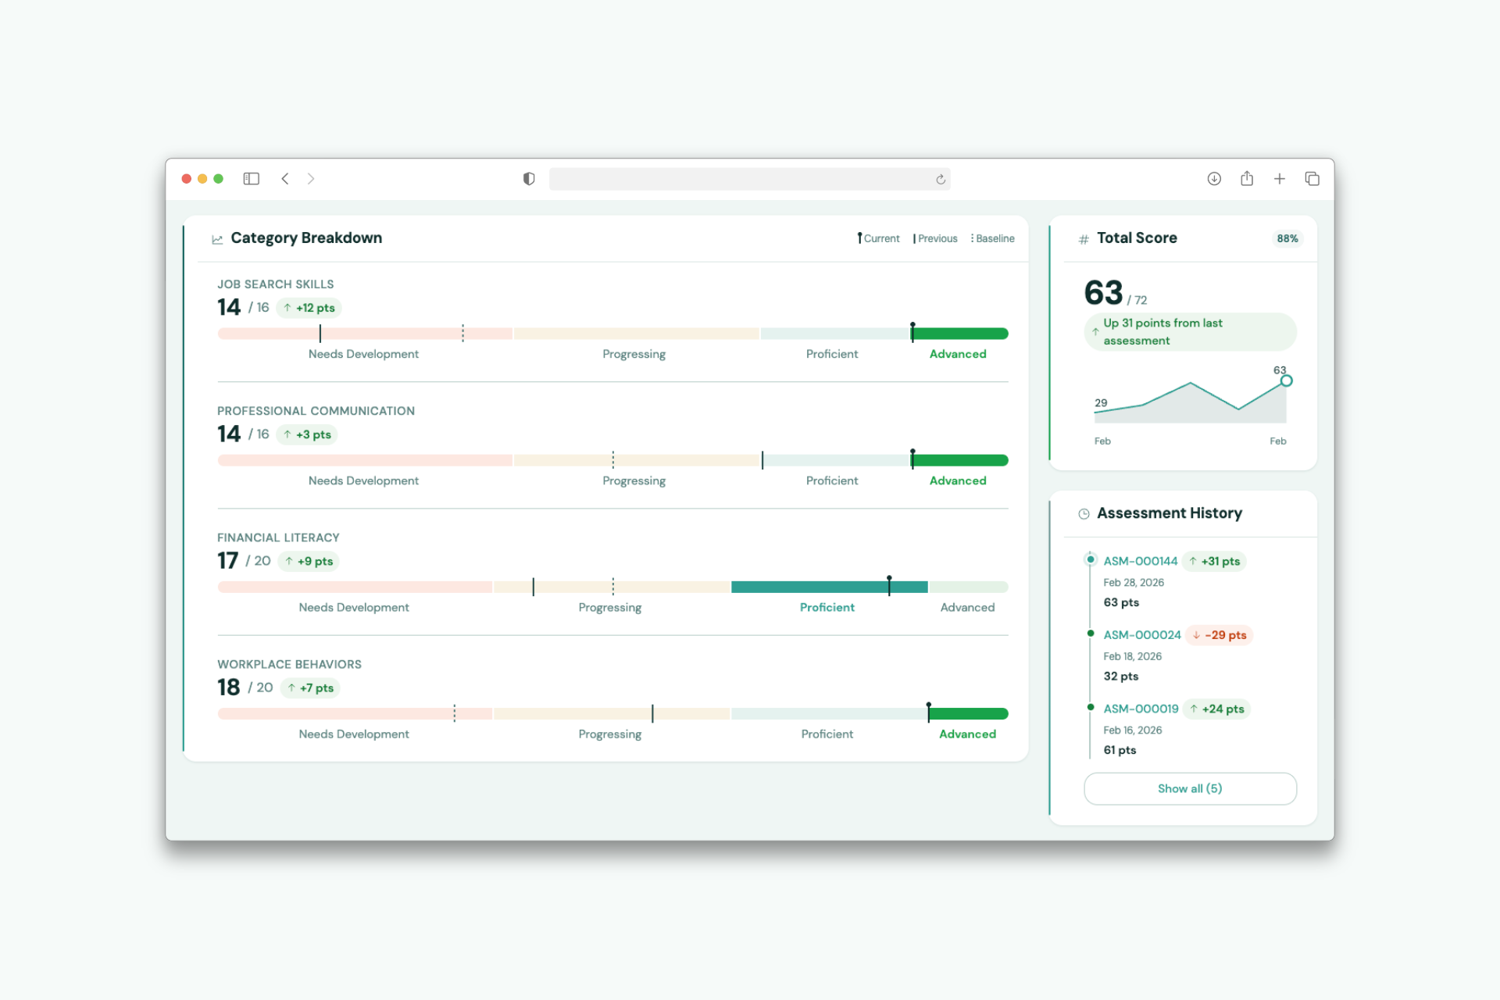Click the privacy shield icon
This screenshot has height=1000, width=1500.
529,179
